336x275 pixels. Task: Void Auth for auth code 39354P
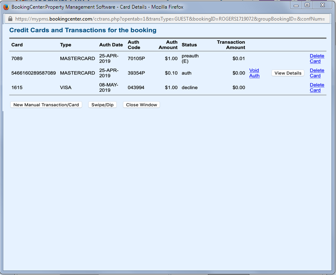[254, 73]
